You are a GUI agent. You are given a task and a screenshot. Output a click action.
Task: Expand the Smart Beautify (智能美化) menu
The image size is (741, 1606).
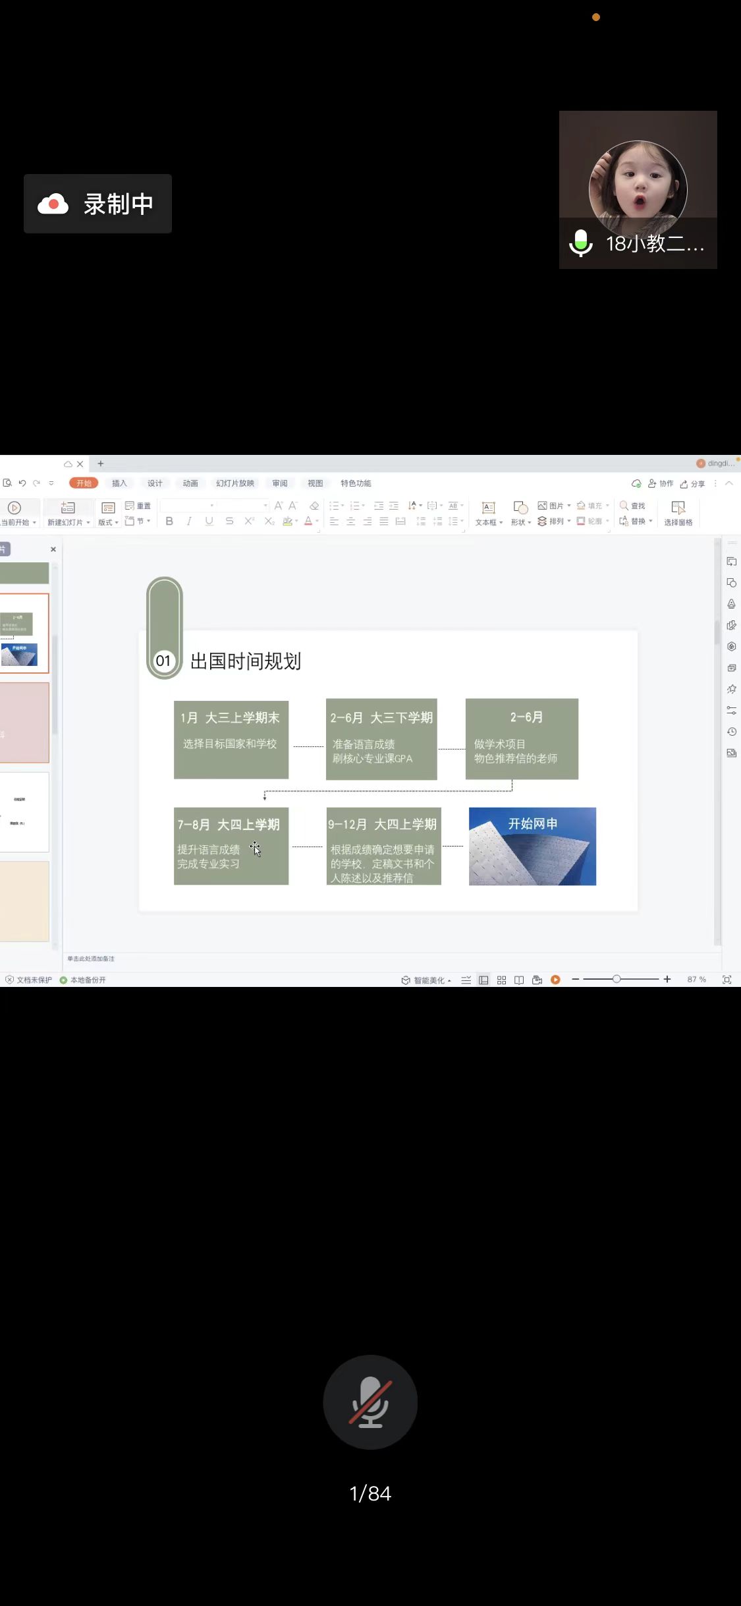coord(428,980)
